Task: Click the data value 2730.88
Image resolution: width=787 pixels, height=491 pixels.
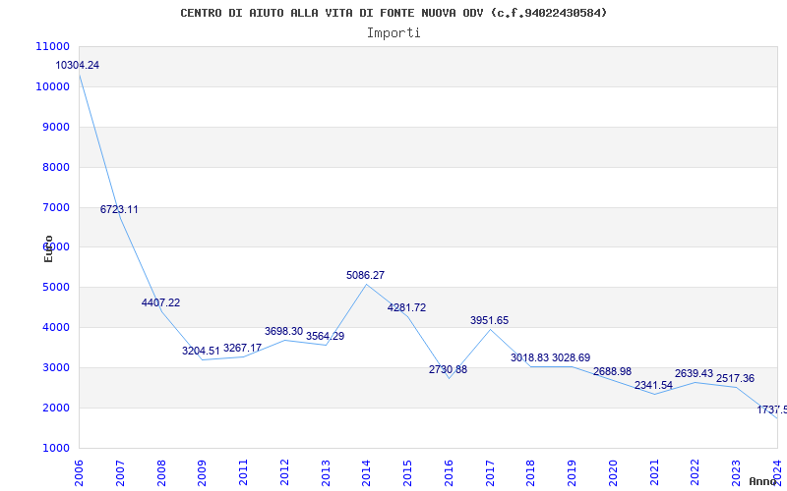Action: point(449,370)
